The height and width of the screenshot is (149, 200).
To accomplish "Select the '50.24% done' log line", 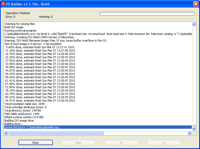I will (98, 74).
